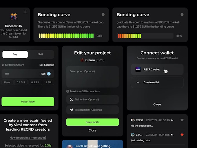Click the Save edits button
The width and height of the screenshot is (197, 148).
(x=92, y=122)
